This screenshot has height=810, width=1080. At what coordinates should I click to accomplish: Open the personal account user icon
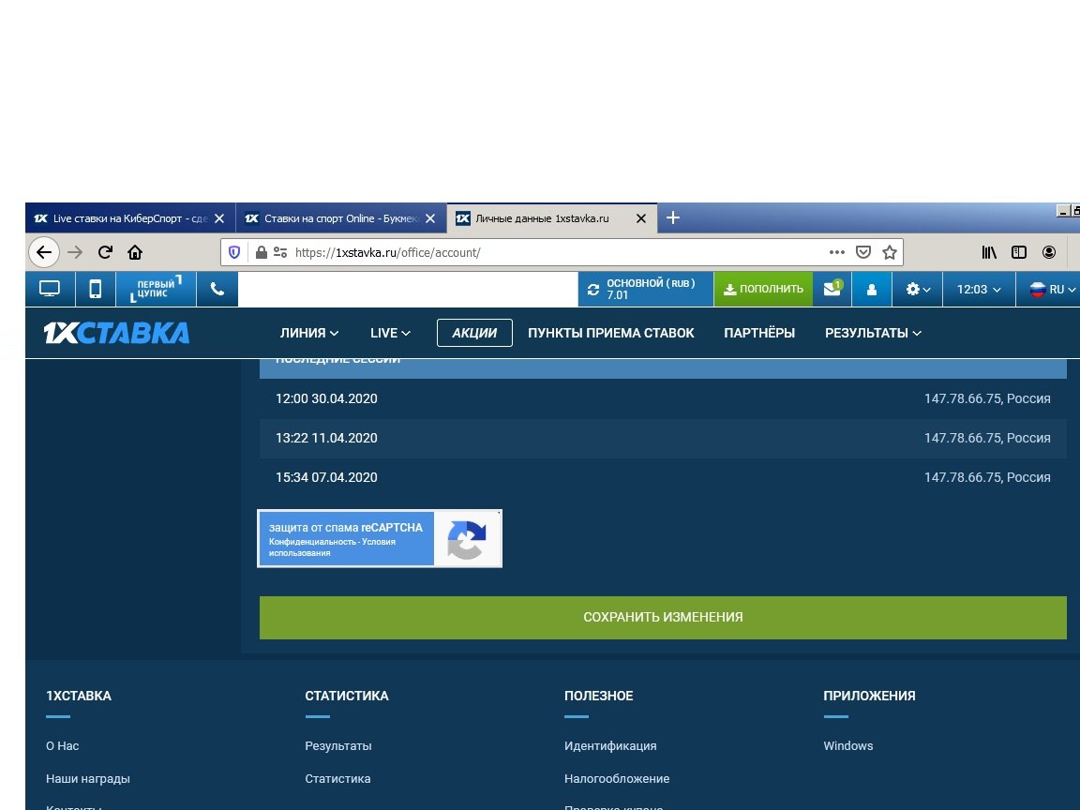[x=871, y=290]
